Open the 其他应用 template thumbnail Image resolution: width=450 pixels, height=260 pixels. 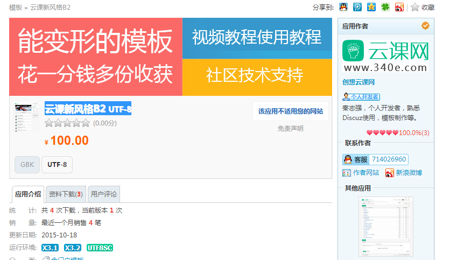pyautogui.click(x=386, y=227)
